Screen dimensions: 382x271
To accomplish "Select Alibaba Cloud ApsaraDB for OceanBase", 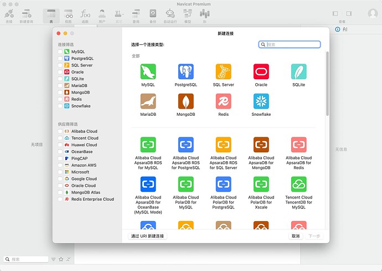I will click(148, 184).
